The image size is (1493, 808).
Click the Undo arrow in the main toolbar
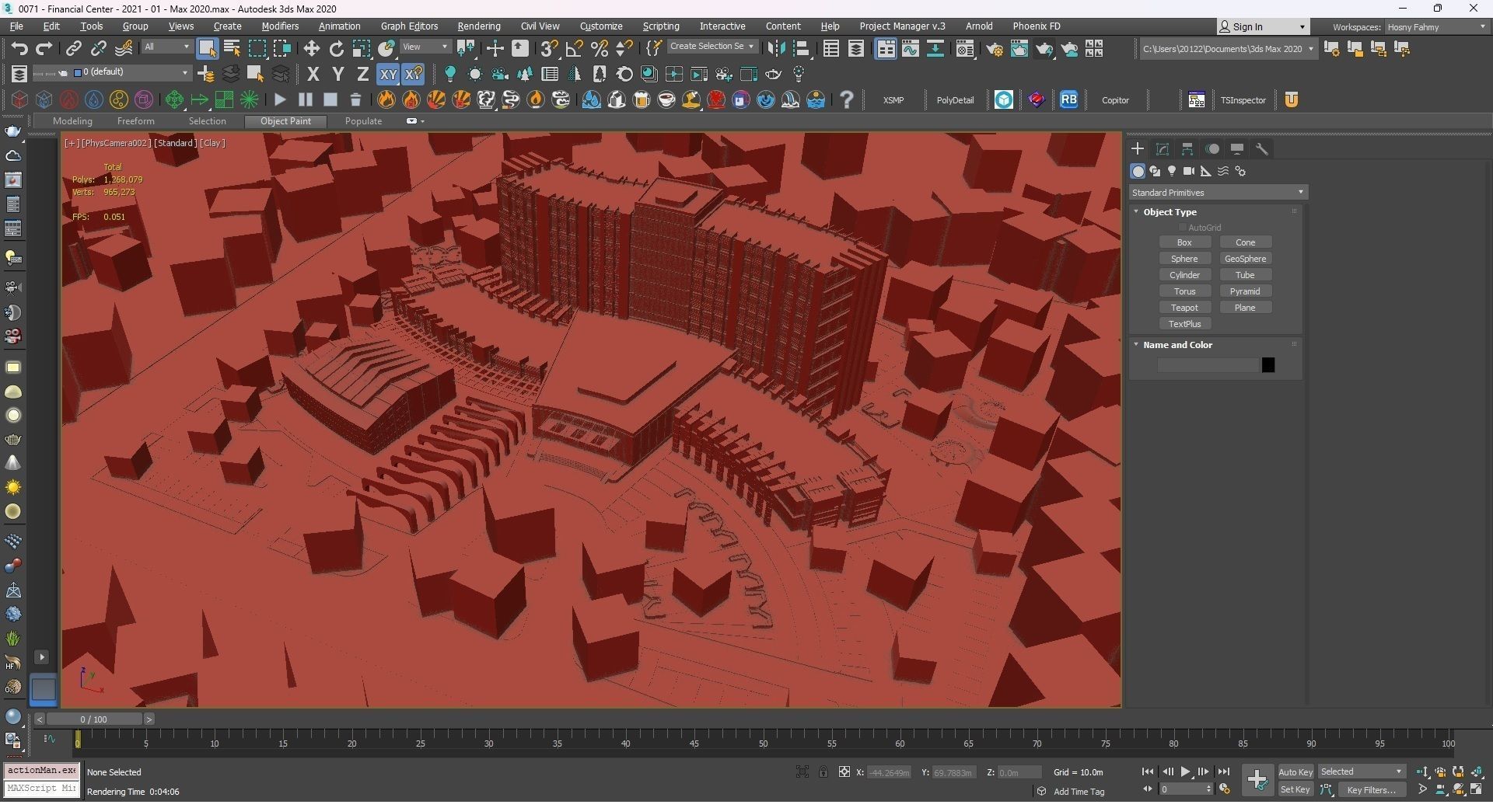click(x=19, y=48)
